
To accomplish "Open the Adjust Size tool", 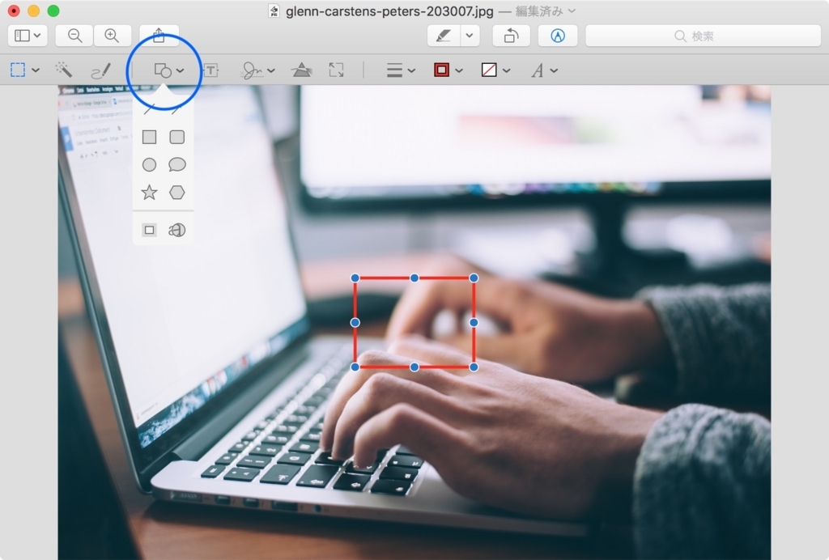I will [x=336, y=70].
